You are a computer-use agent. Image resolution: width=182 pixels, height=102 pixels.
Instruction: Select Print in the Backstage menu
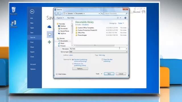click(32, 42)
